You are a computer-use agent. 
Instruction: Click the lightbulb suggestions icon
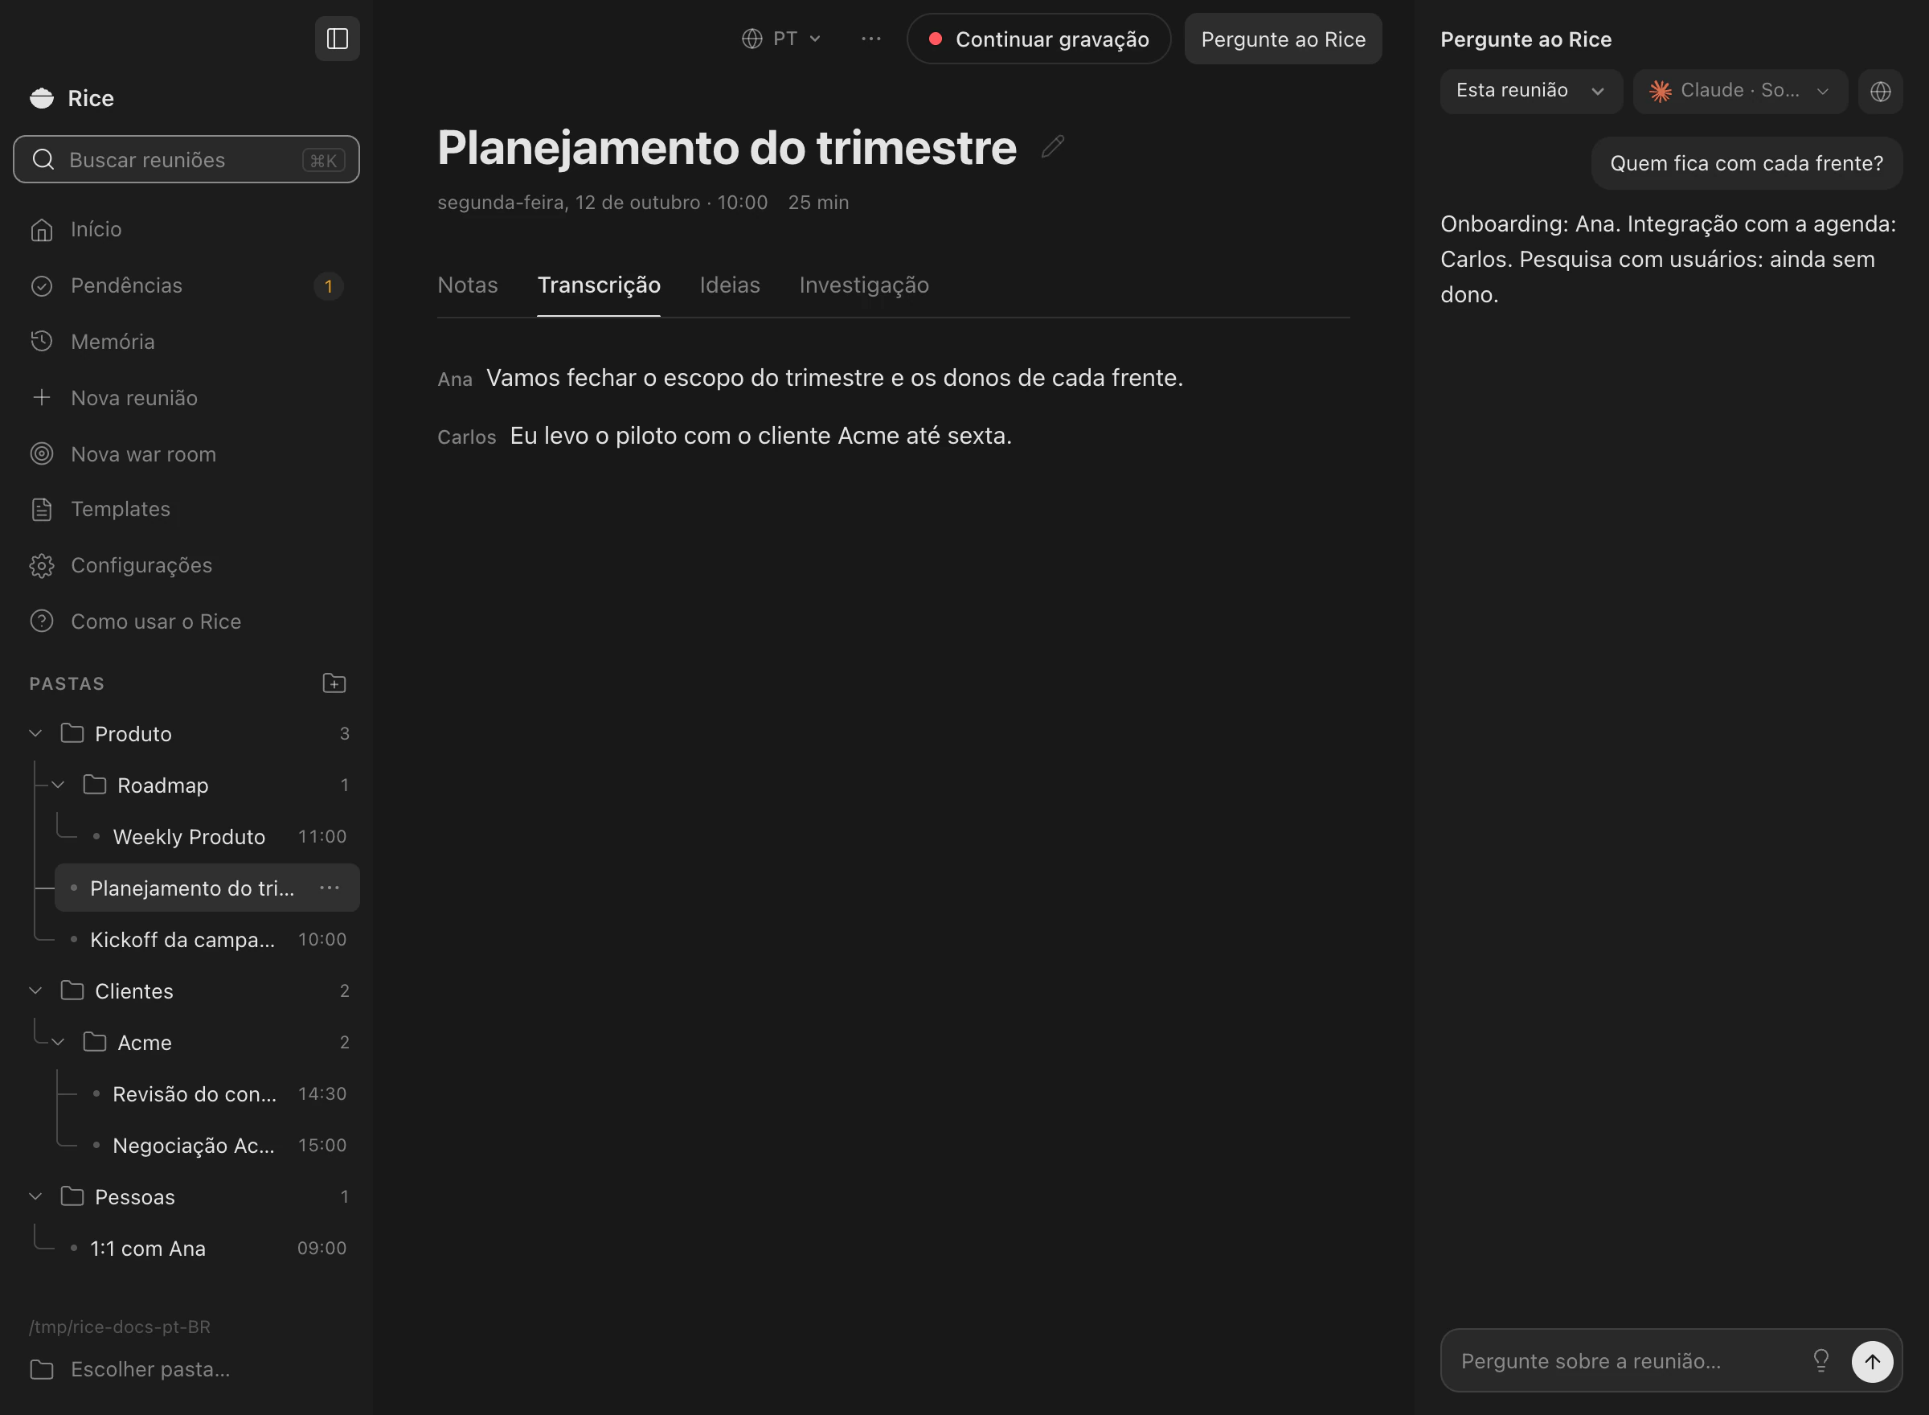[x=1820, y=1360]
